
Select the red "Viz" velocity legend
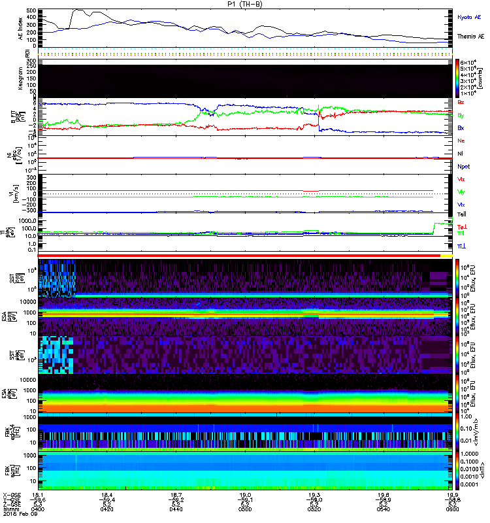461,179
